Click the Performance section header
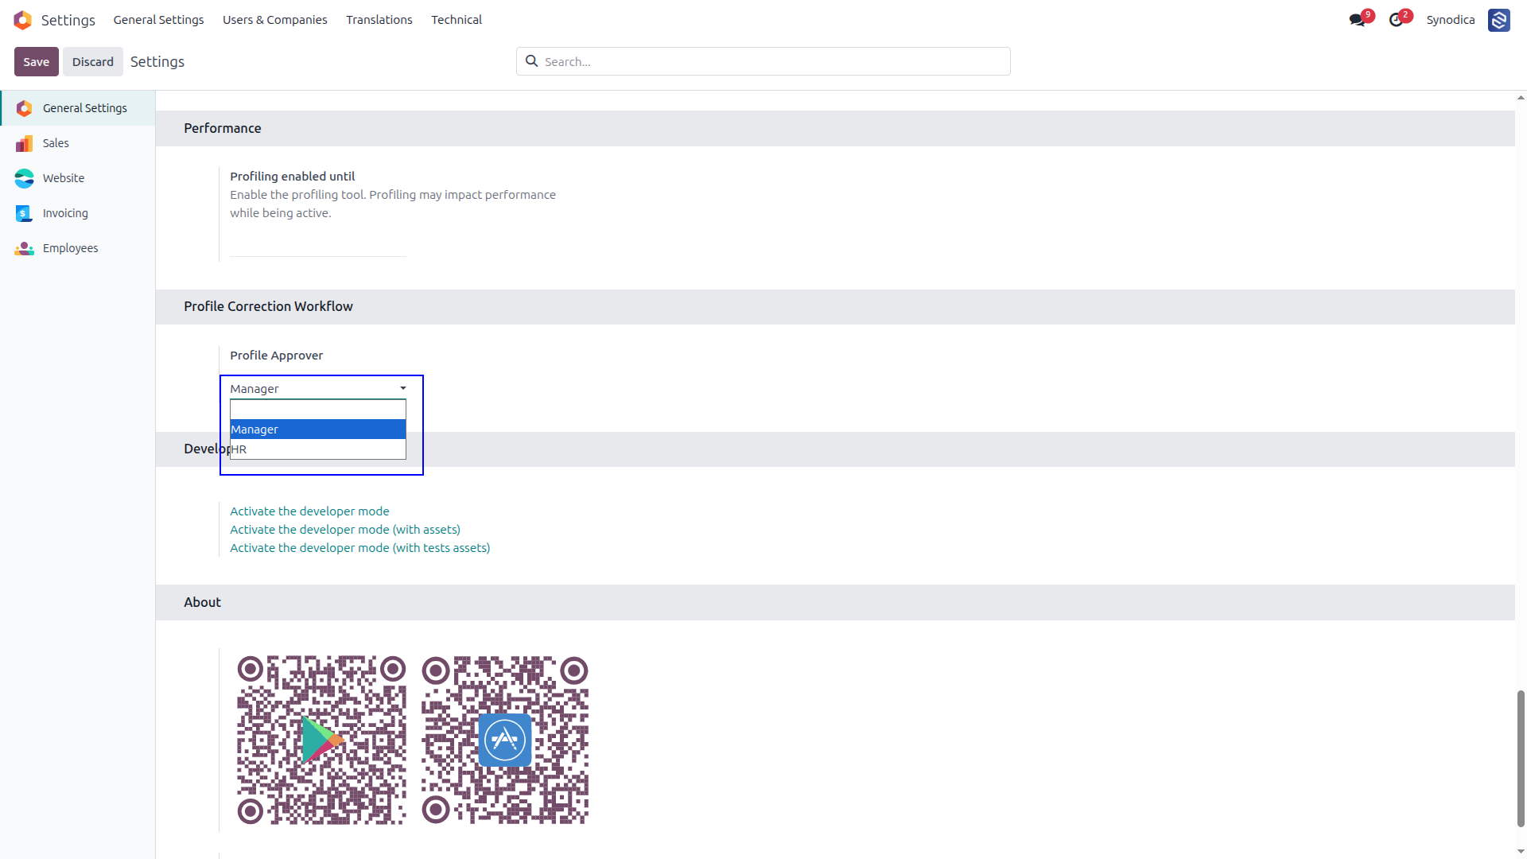 [223, 128]
